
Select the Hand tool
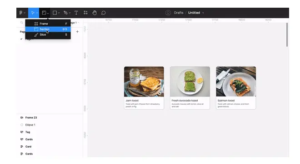(x=95, y=13)
